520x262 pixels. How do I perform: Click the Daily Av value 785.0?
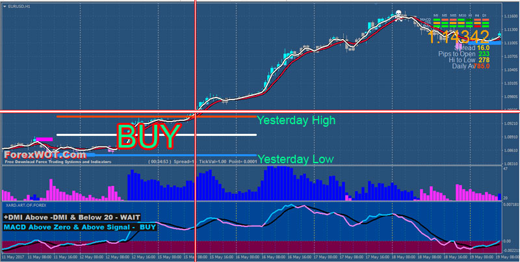tap(482, 66)
